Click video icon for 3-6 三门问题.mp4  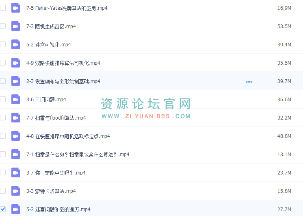(16, 100)
